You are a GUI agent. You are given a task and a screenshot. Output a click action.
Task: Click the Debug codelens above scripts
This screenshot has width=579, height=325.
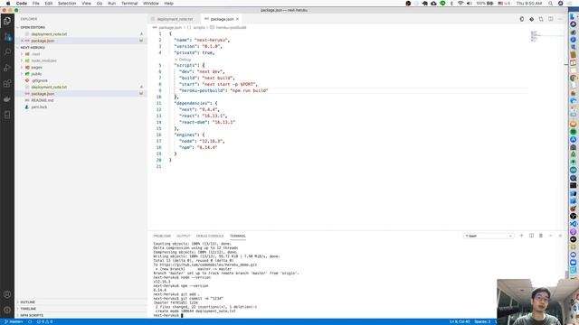click(x=185, y=60)
